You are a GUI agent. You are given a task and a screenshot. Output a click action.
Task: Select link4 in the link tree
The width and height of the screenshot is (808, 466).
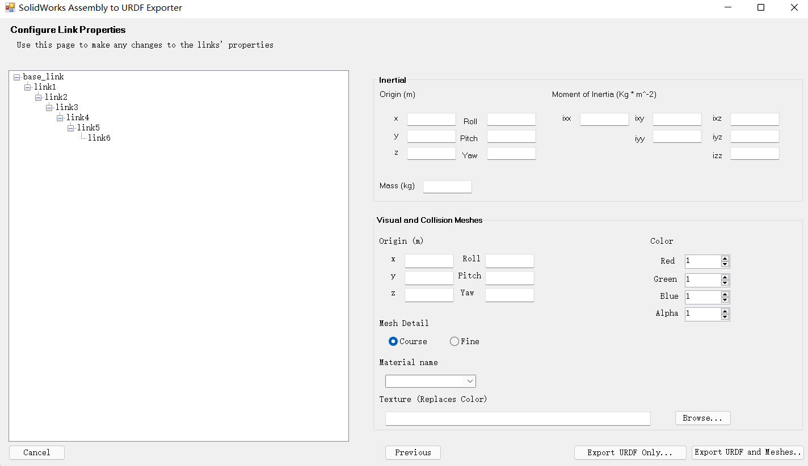78,117
